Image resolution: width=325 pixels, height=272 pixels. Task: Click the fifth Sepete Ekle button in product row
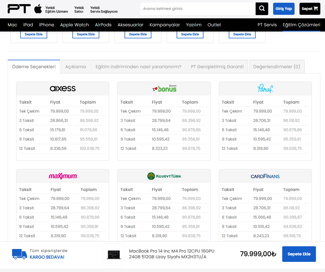coord(242,34)
